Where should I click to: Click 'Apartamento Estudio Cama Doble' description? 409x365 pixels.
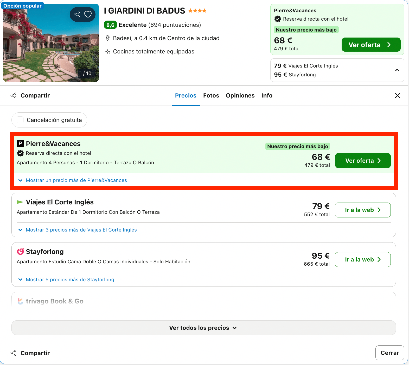pyautogui.click(x=104, y=261)
